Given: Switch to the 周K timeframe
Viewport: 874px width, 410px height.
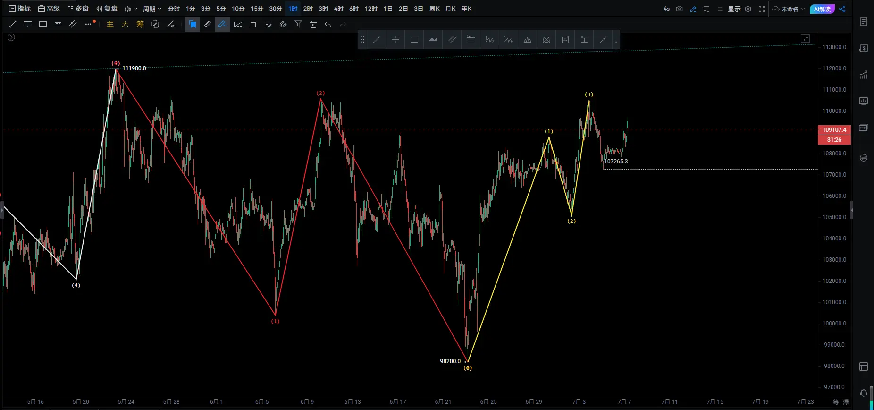Looking at the screenshot, I should [x=435, y=9].
